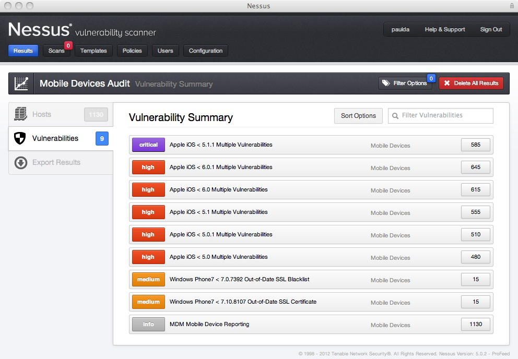This screenshot has height=359, width=518.
Task: Click the Mobile Devices Audit title
Action: [x=85, y=83]
